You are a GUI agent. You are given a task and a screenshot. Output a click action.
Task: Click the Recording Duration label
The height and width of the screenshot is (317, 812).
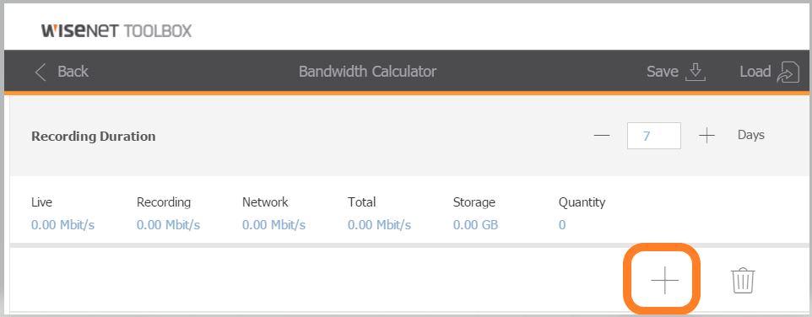[93, 137]
